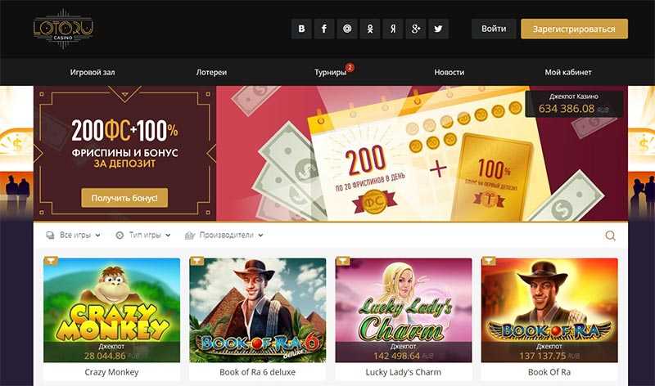Screen dimensions: 655x386
Task: Click the Twitter bird login icon
Action: pyautogui.click(x=438, y=29)
